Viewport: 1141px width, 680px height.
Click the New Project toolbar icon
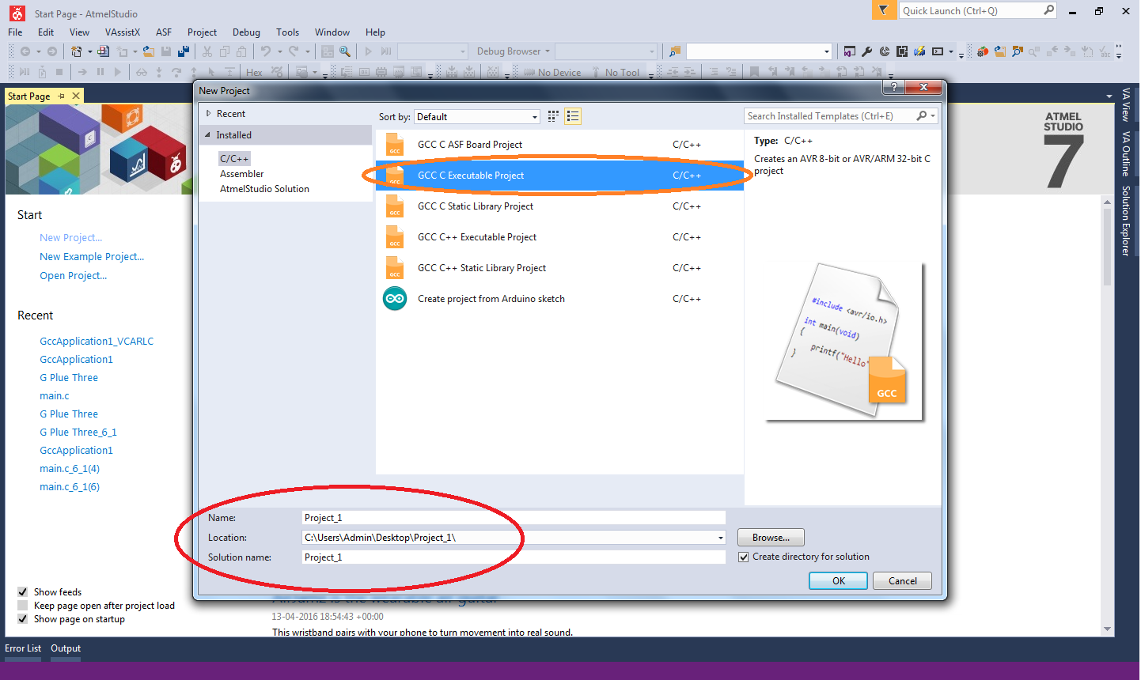(76, 51)
